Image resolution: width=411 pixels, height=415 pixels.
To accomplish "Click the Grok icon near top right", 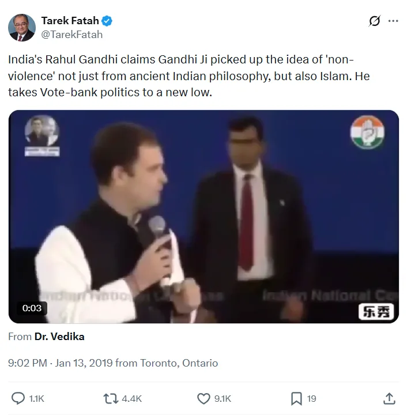I will click(374, 21).
